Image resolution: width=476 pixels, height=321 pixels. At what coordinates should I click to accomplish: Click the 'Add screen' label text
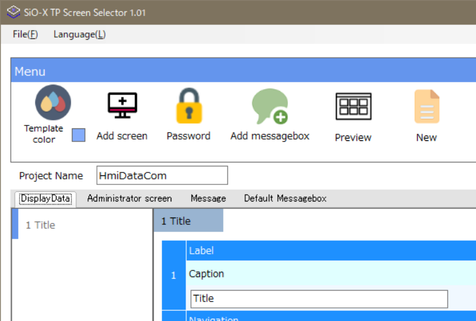point(122,136)
